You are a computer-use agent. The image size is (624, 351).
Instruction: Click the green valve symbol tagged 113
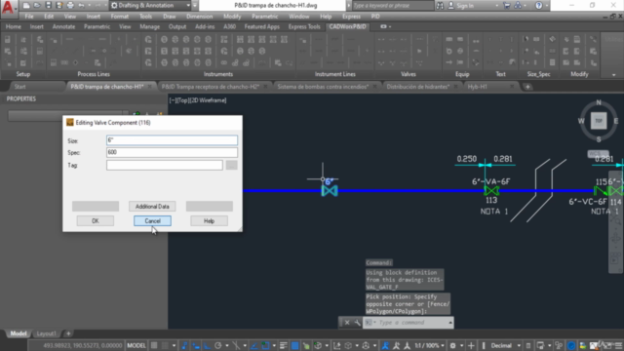click(491, 191)
